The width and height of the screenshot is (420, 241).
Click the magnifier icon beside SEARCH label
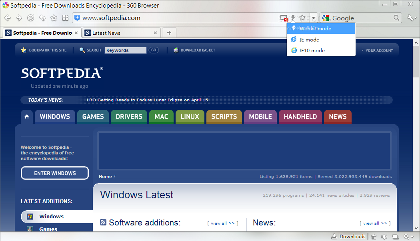pyautogui.click(x=82, y=50)
